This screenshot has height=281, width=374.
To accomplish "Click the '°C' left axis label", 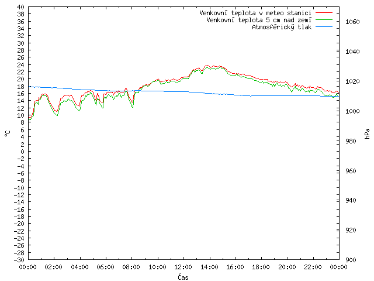I will click(x=8, y=133).
